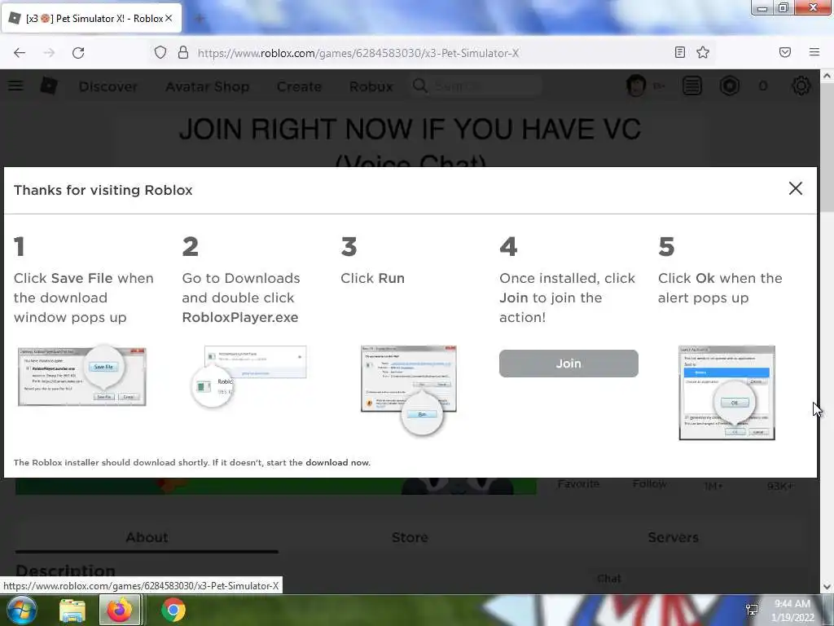Open Windows Explorer from the taskbar

click(72, 611)
